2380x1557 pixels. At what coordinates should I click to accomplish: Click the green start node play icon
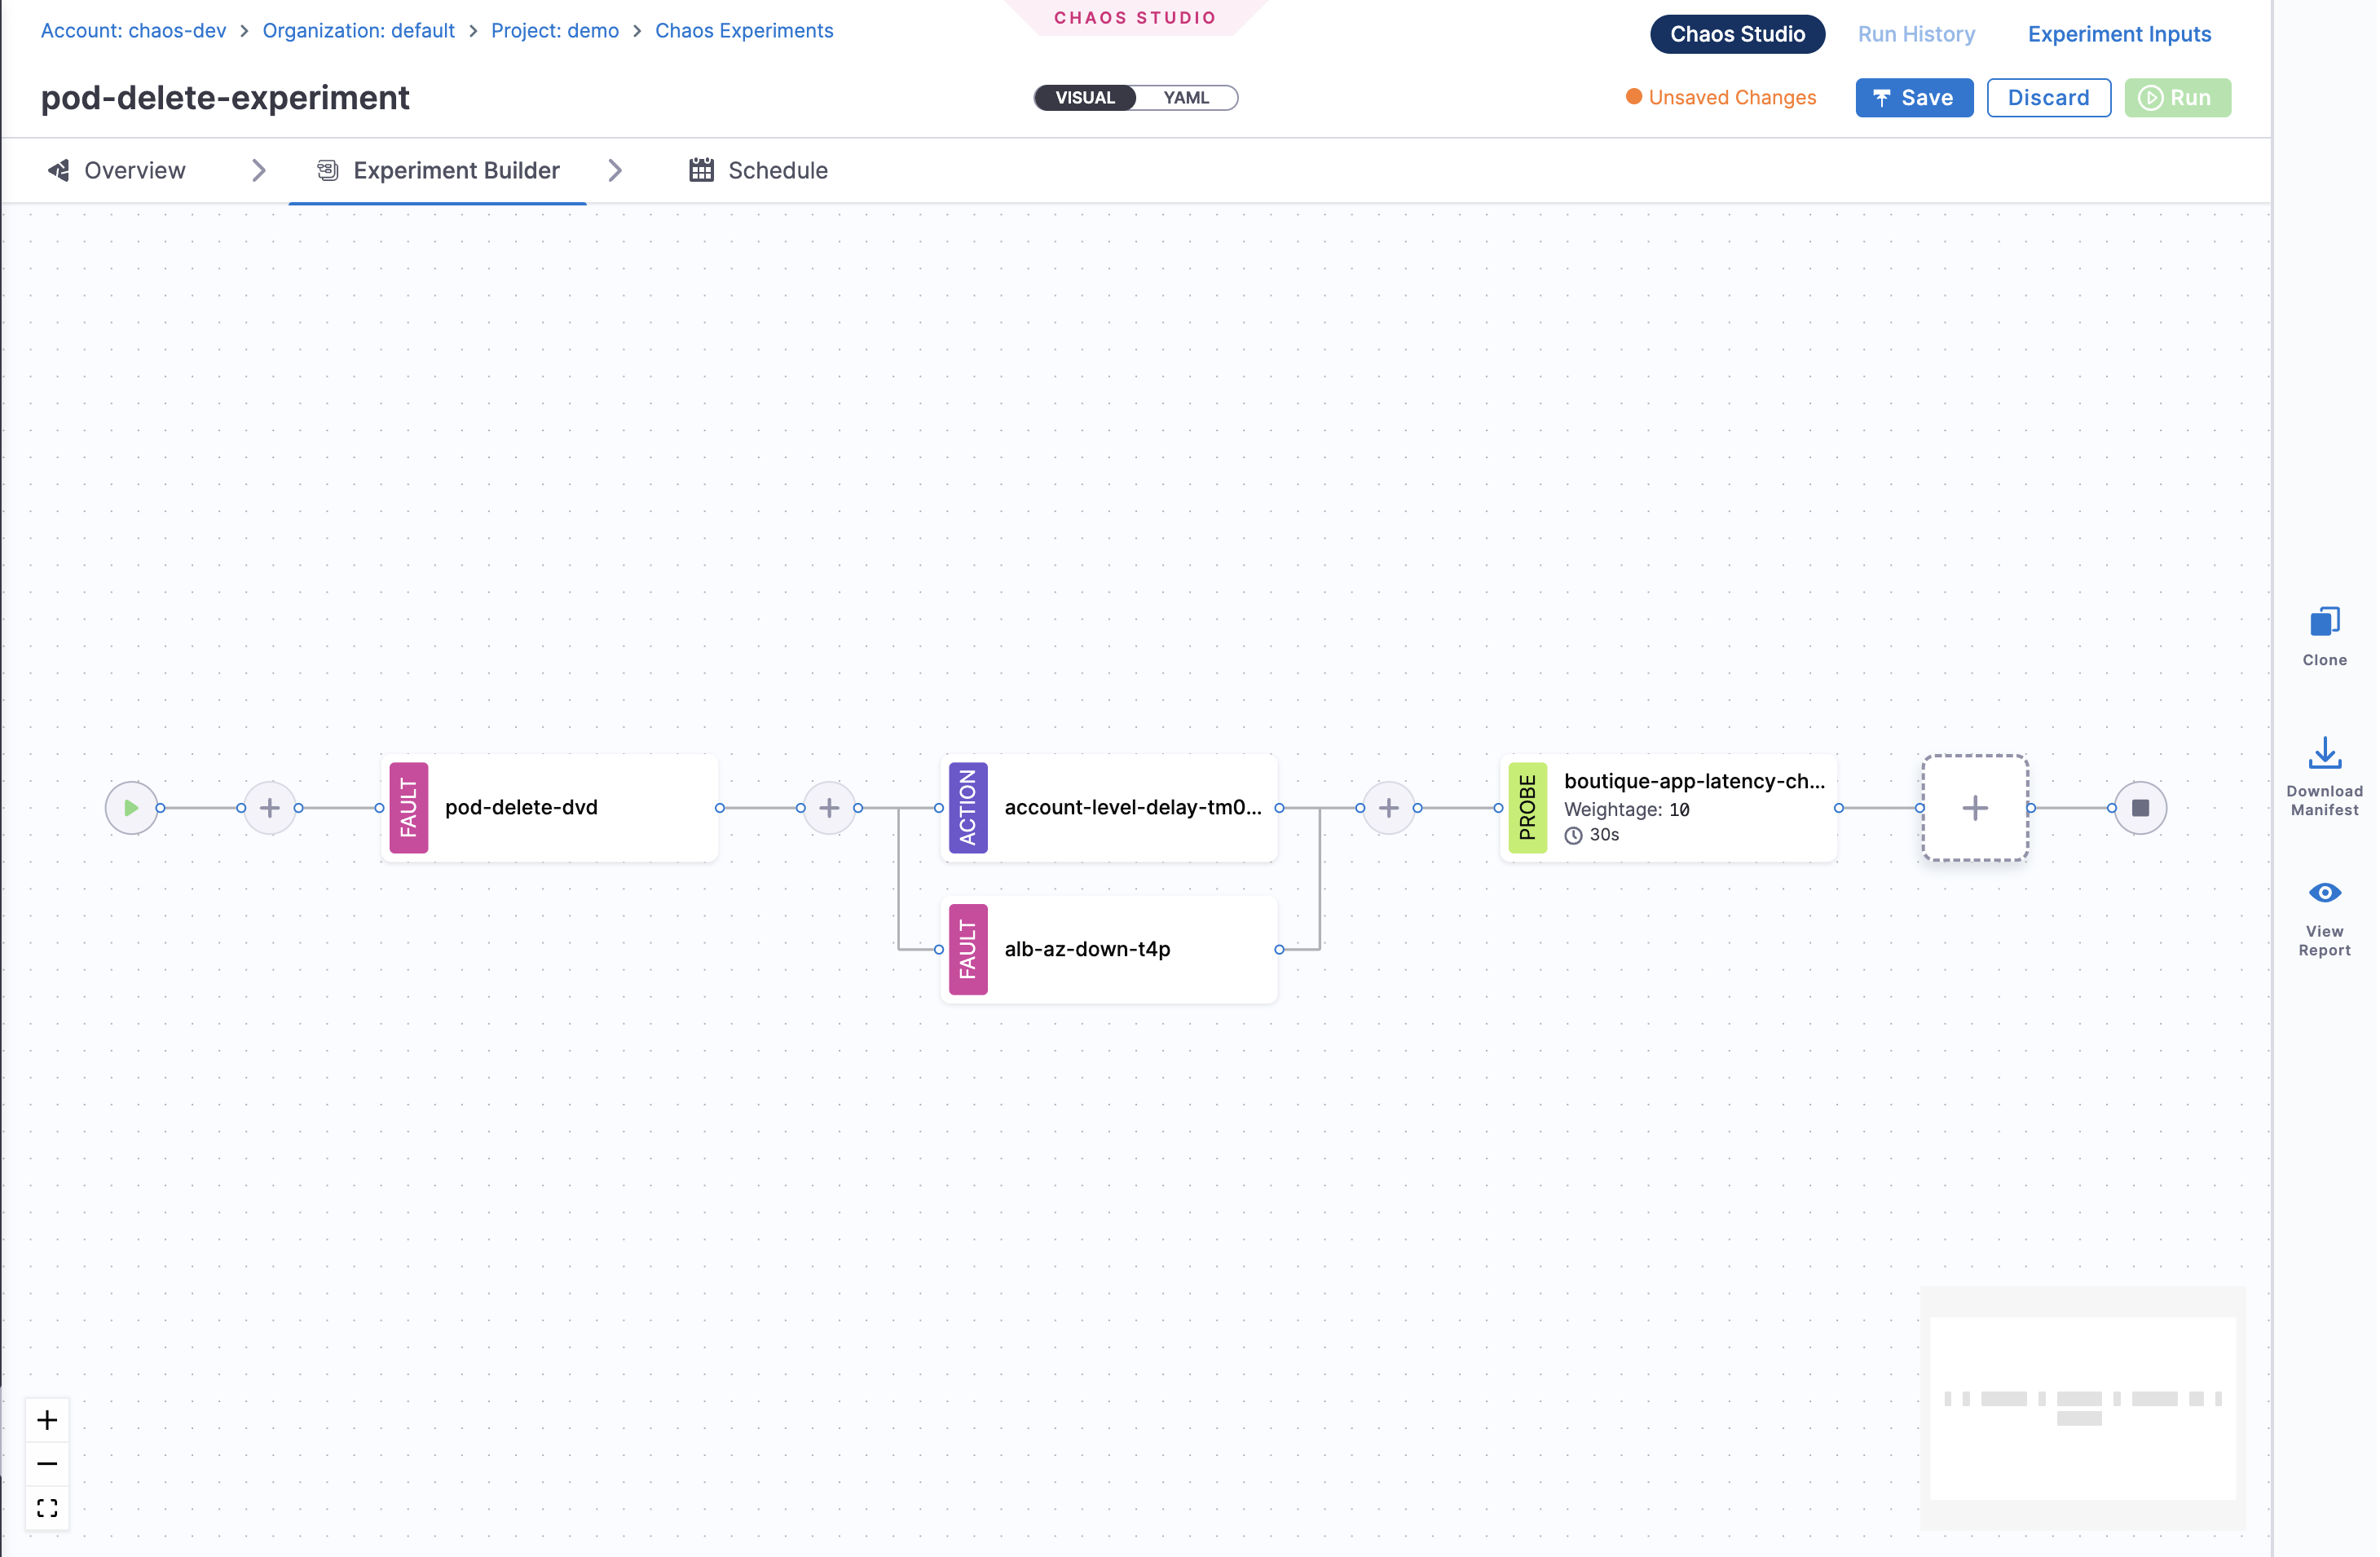131,808
